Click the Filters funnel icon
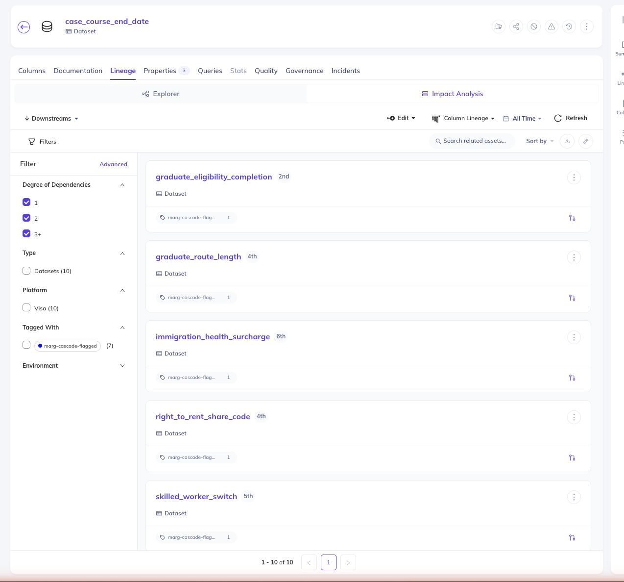Image resolution: width=624 pixels, height=582 pixels. pos(32,142)
